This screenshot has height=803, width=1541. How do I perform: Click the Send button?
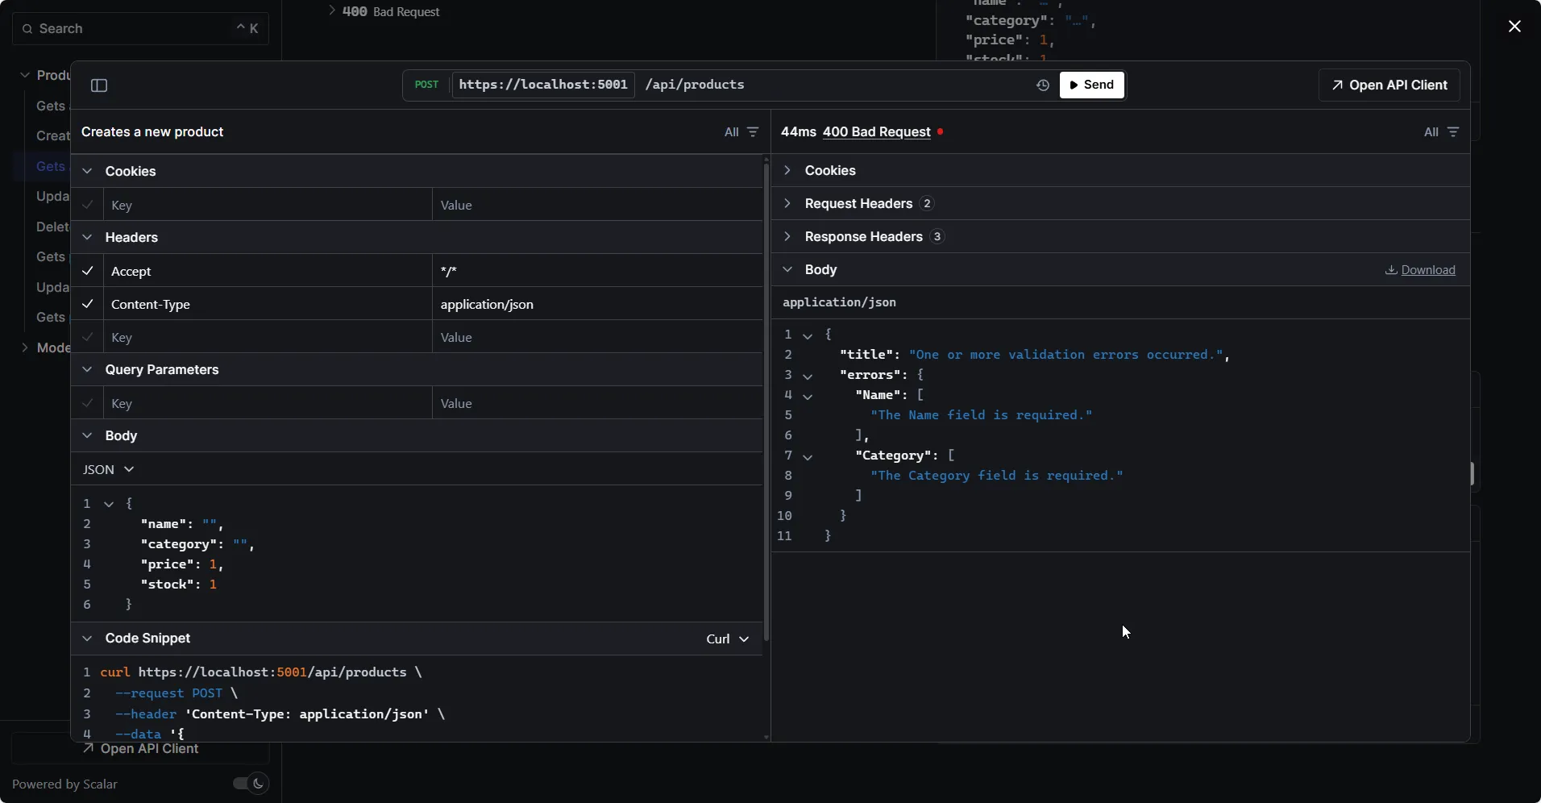point(1092,85)
